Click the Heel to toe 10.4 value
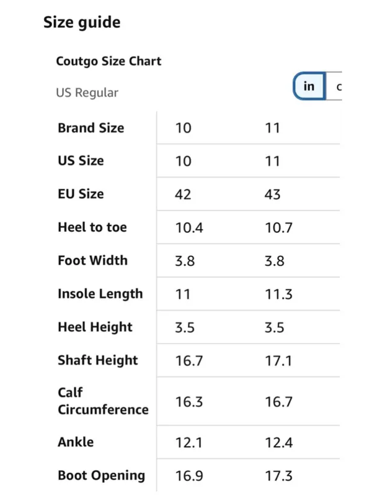 (x=189, y=227)
